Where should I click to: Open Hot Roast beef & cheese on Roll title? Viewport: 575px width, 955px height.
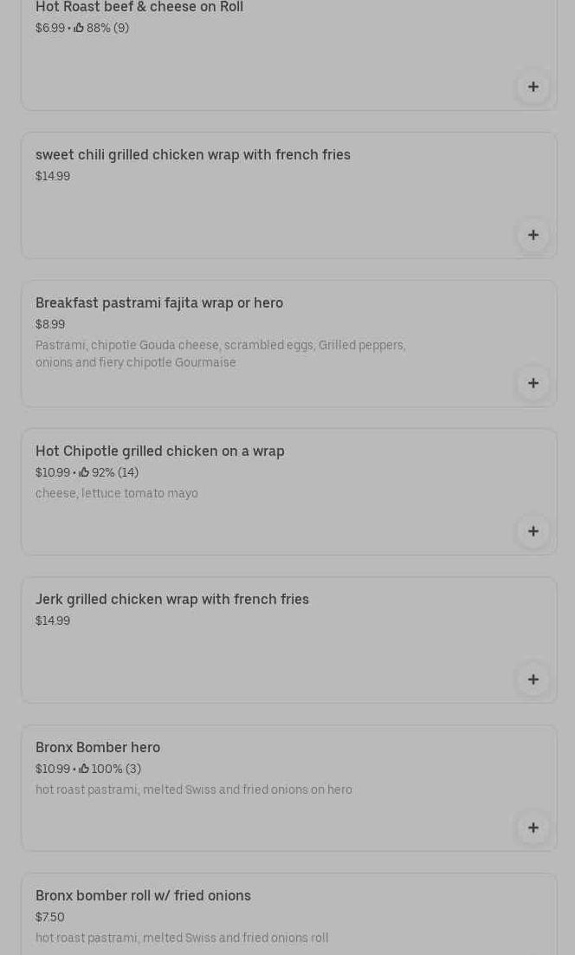point(139,8)
